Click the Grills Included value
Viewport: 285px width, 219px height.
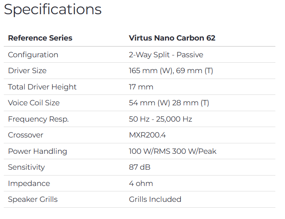155,199
